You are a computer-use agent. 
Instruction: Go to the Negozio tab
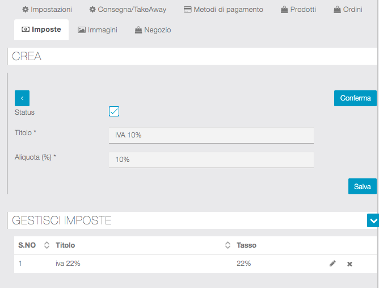pos(153,30)
